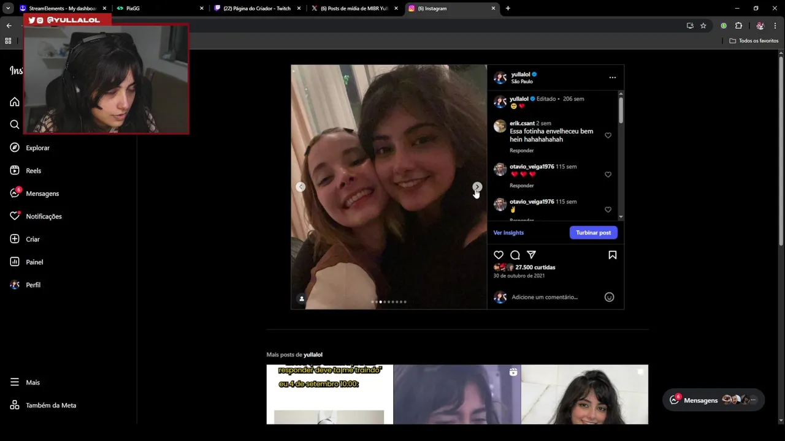The width and height of the screenshot is (785, 441).
Task: Open browser profile avatar icon
Action: 760,26
